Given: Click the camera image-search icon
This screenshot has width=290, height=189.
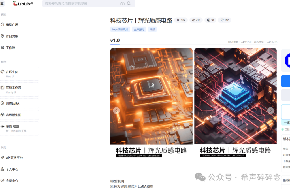Looking at the screenshot, I should pos(122,4).
